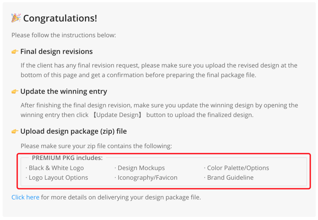Select the "Final design revisions" heading
This screenshot has height=220, width=318.
(x=57, y=51)
